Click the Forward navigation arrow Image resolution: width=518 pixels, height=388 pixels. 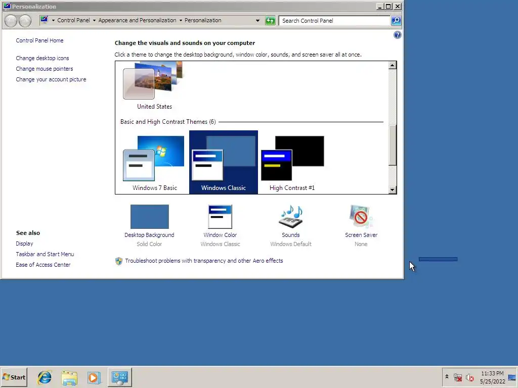tap(25, 21)
